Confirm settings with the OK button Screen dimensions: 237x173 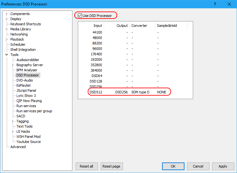click(173, 166)
